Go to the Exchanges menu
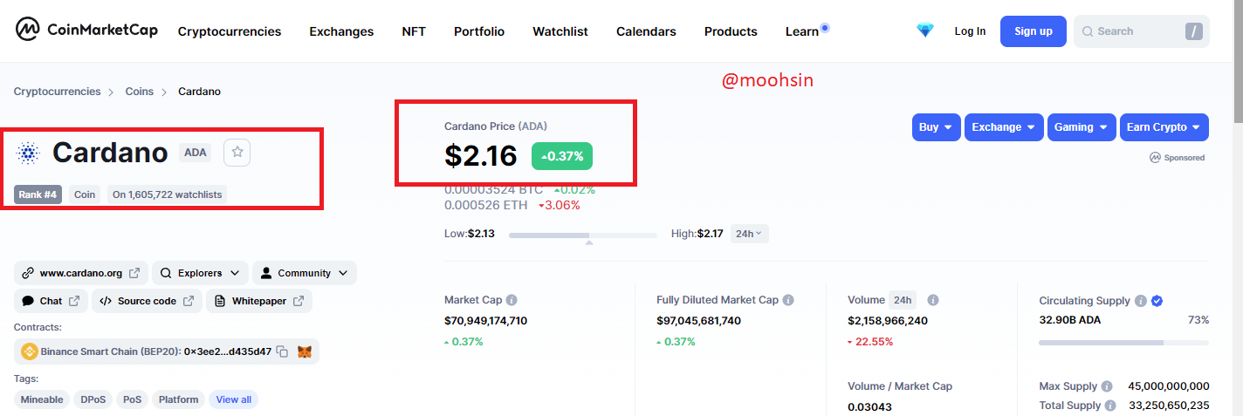The width and height of the screenshot is (1243, 416). [x=341, y=31]
